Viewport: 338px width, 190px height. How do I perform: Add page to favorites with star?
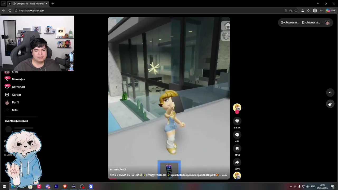coord(296,11)
